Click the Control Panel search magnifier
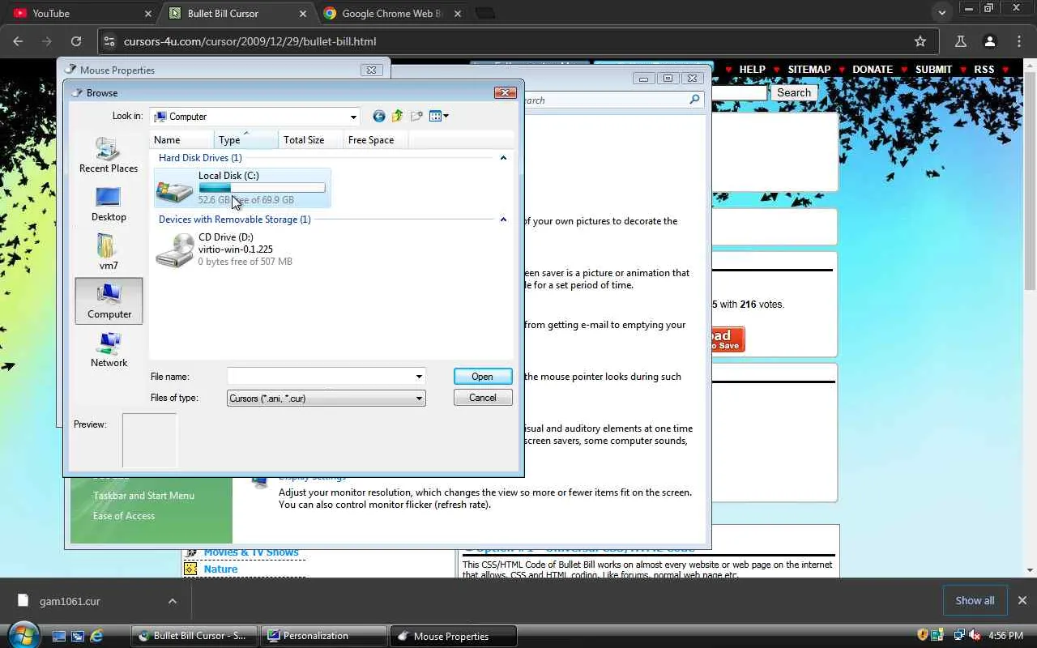Screen dimensions: 1037x648 694,100
